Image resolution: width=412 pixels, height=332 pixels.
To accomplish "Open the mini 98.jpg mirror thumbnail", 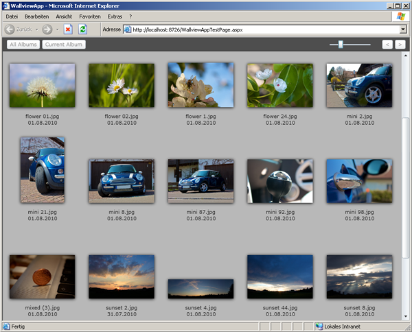I will pos(359,181).
